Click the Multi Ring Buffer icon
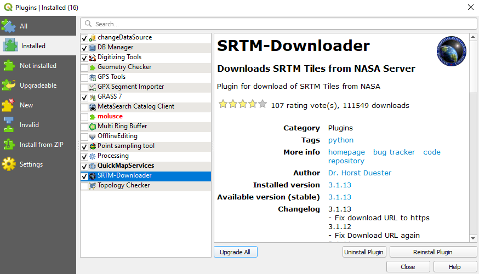The image size is (479, 274). click(92, 127)
